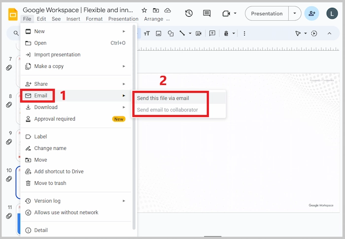Click link icon beside slide 8
The width and height of the screenshot is (345, 239).
9,105
